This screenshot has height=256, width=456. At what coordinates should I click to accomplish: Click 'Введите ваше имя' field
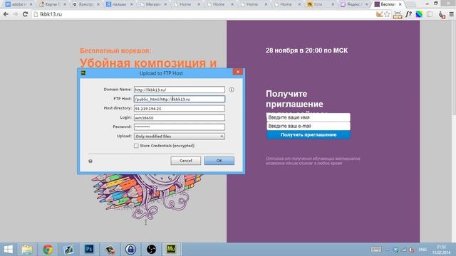(309, 117)
